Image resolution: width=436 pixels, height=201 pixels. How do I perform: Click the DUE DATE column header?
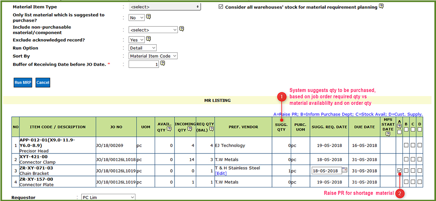tap(364, 127)
